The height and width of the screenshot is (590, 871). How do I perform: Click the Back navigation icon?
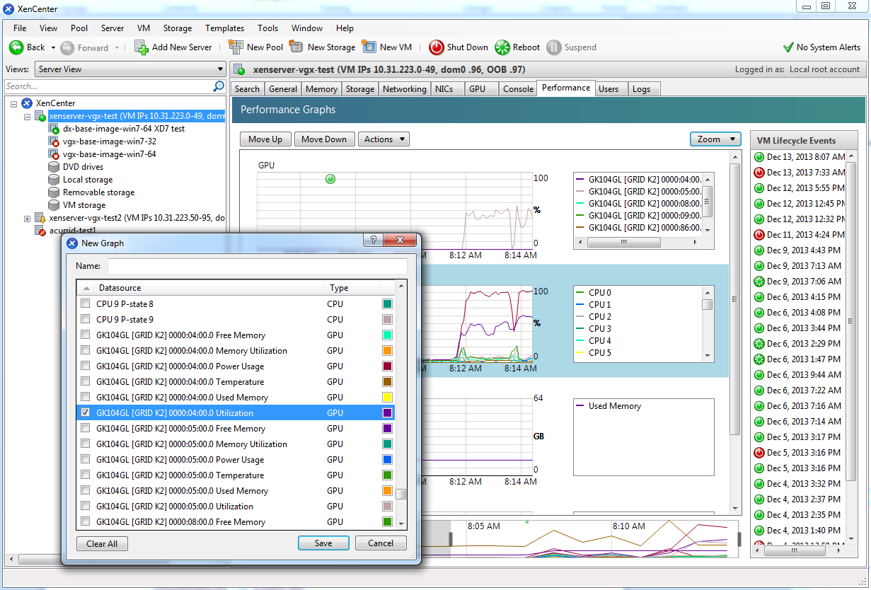click(x=16, y=47)
